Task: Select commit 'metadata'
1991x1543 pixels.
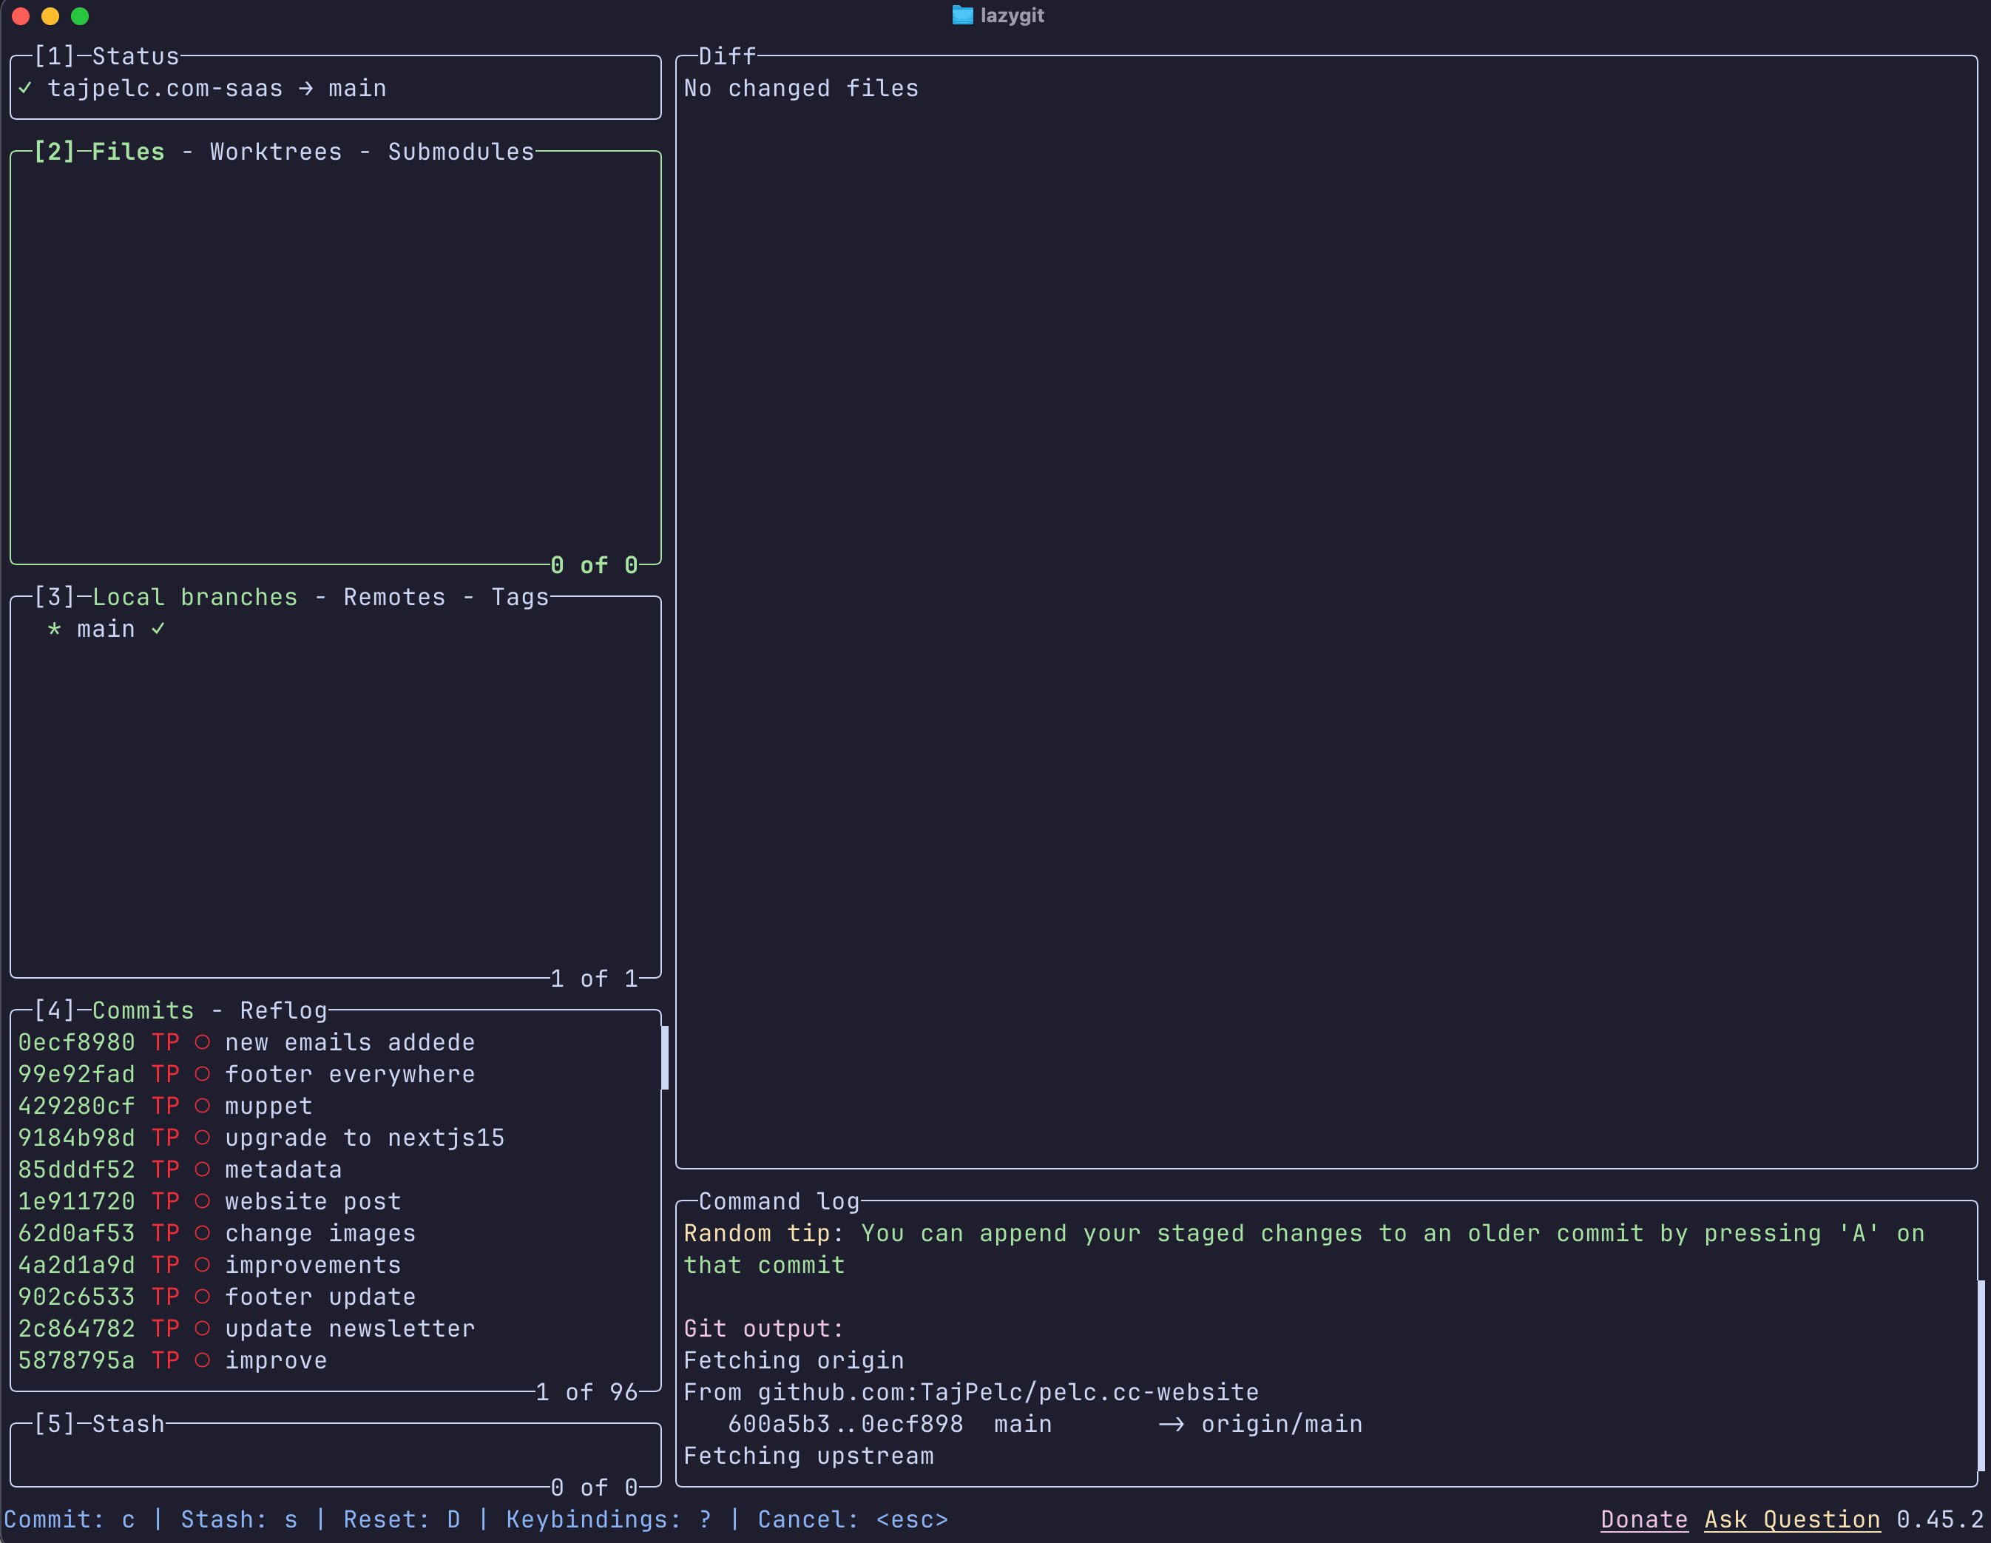Action: (334, 1169)
